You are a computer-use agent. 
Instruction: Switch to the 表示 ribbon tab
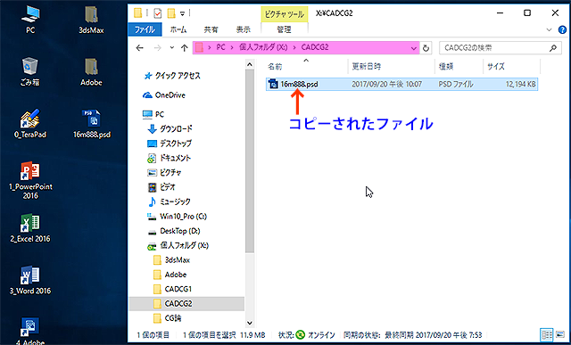pyautogui.click(x=243, y=29)
